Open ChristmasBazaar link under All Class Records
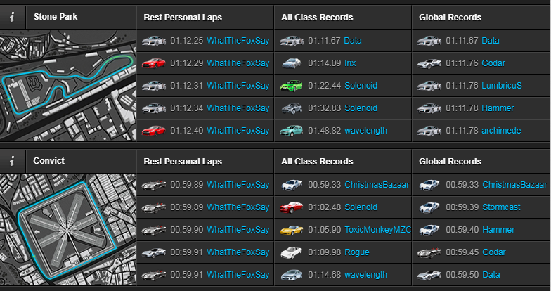This screenshot has width=551, height=291. click(x=377, y=185)
